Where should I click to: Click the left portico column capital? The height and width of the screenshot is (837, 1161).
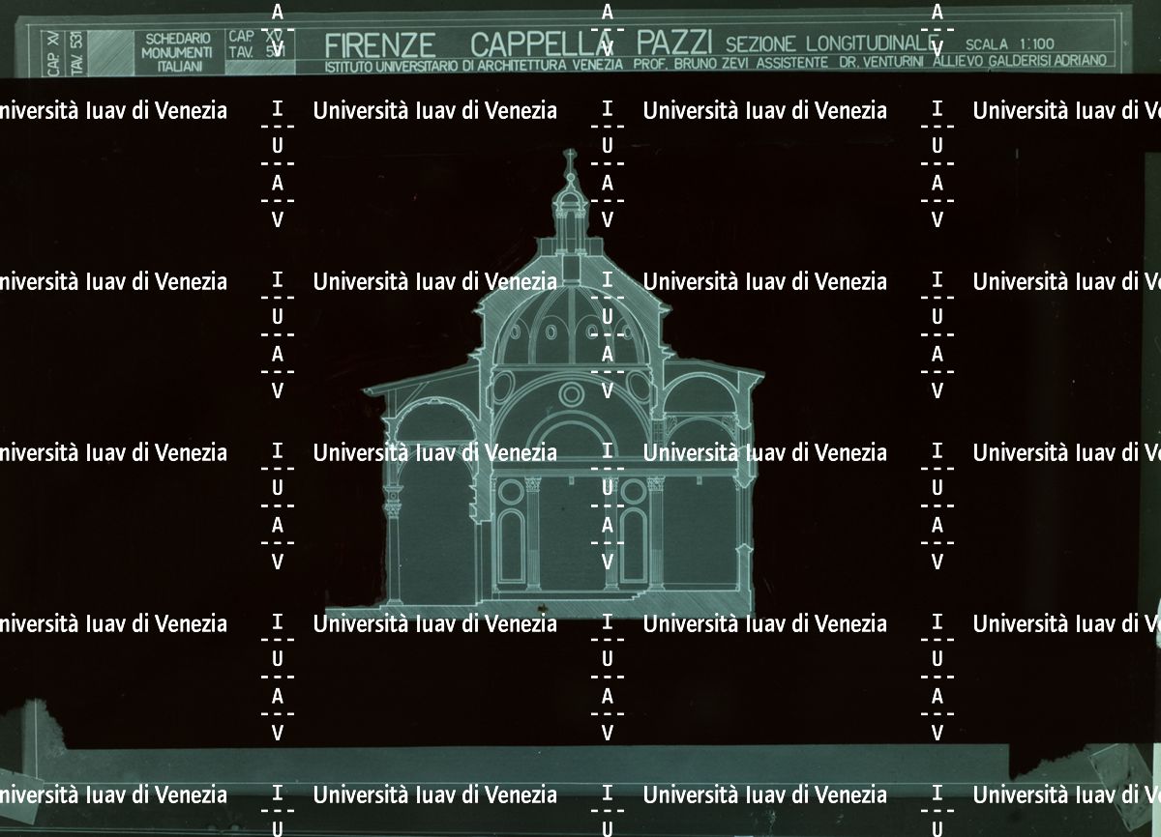point(394,505)
